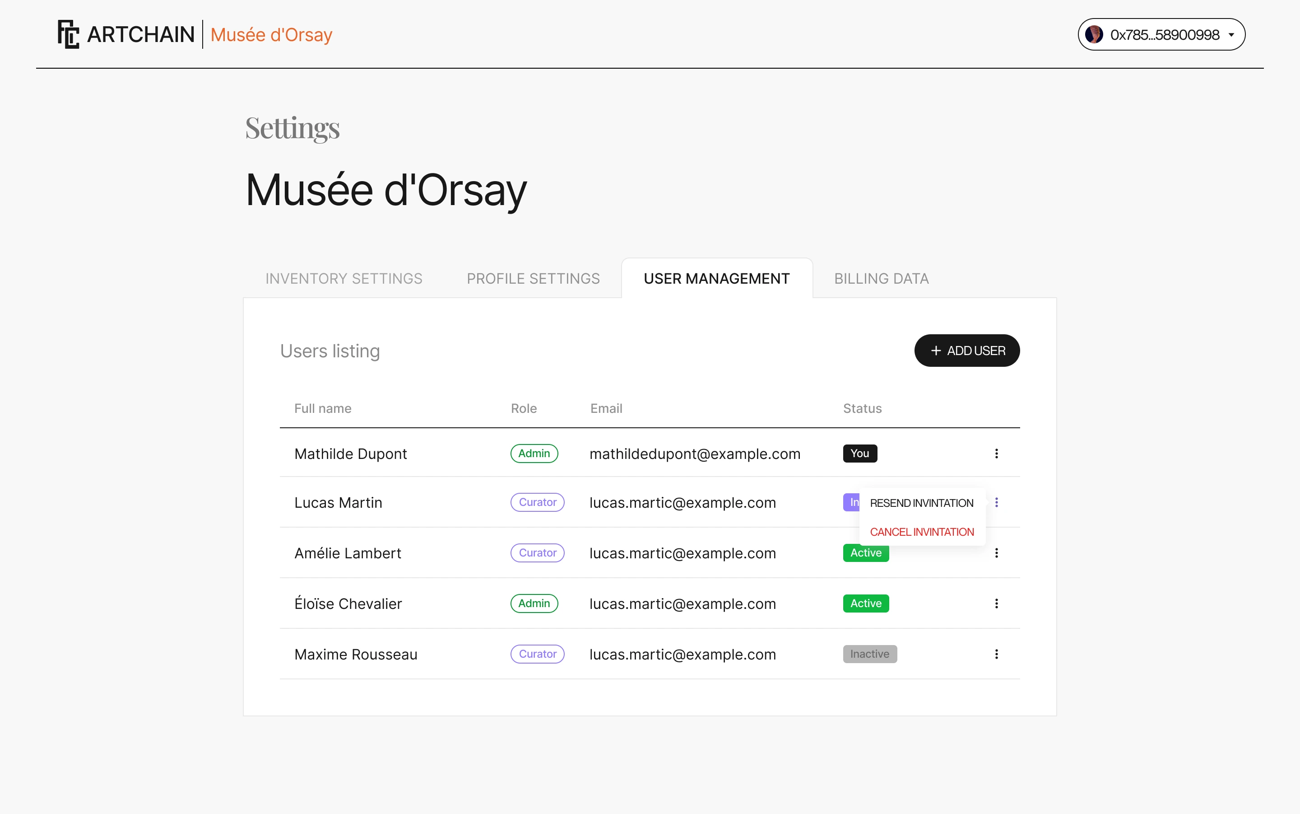
Task: Select the User Management tab
Action: pos(716,278)
